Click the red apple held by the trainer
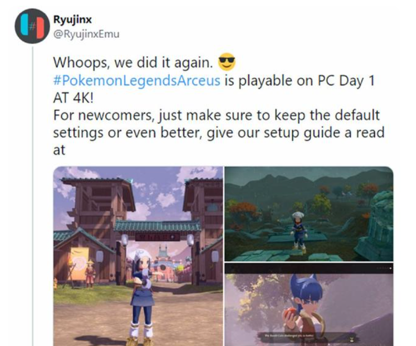Image resolution: width=416 pixels, height=346 pixels. tap(290, 313)
